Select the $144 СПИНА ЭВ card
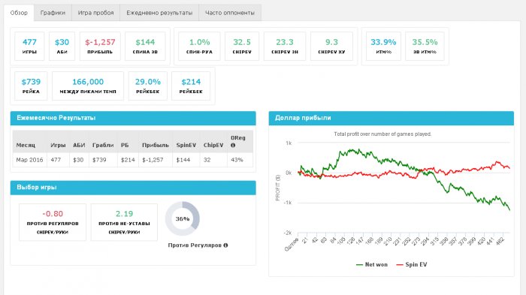The width and height of the screenshot is (526, 295). click(x=145, y=47)
